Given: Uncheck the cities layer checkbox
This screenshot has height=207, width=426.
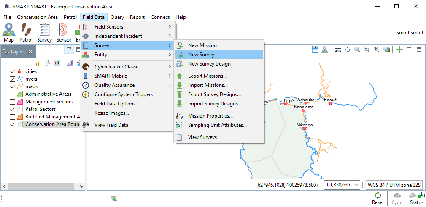Looking at the screenshot, I should tap(12, 71).
